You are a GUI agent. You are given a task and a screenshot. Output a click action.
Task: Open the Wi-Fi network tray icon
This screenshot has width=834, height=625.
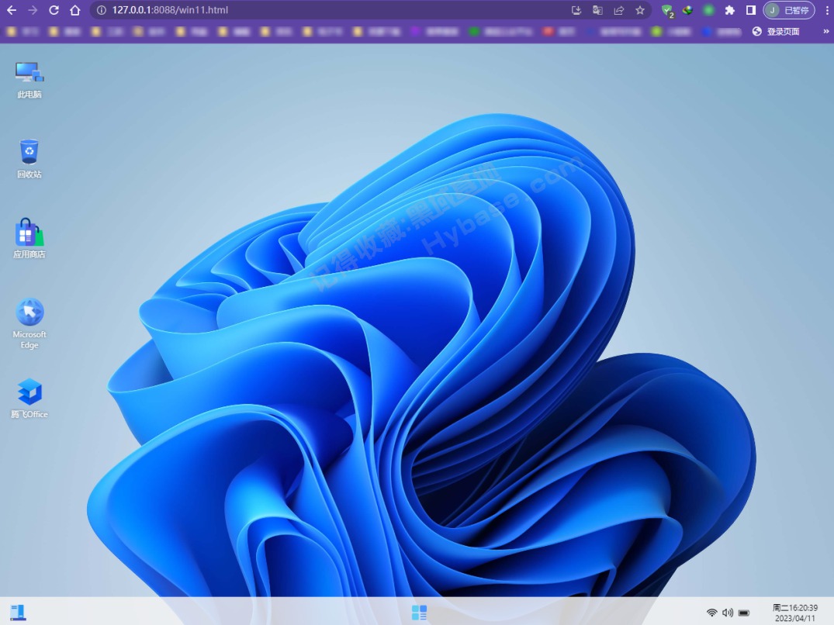tap(711, 613)
